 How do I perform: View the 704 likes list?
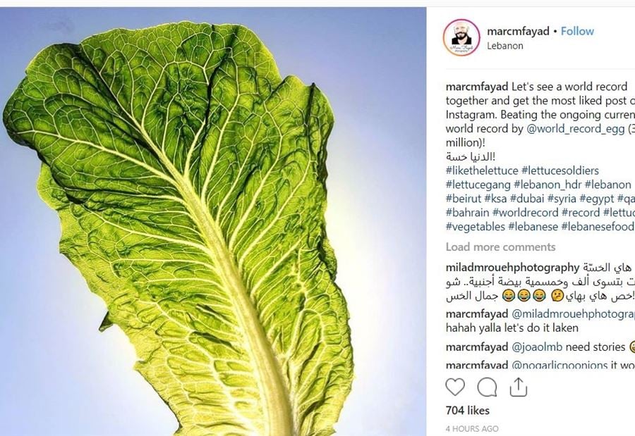467,411
